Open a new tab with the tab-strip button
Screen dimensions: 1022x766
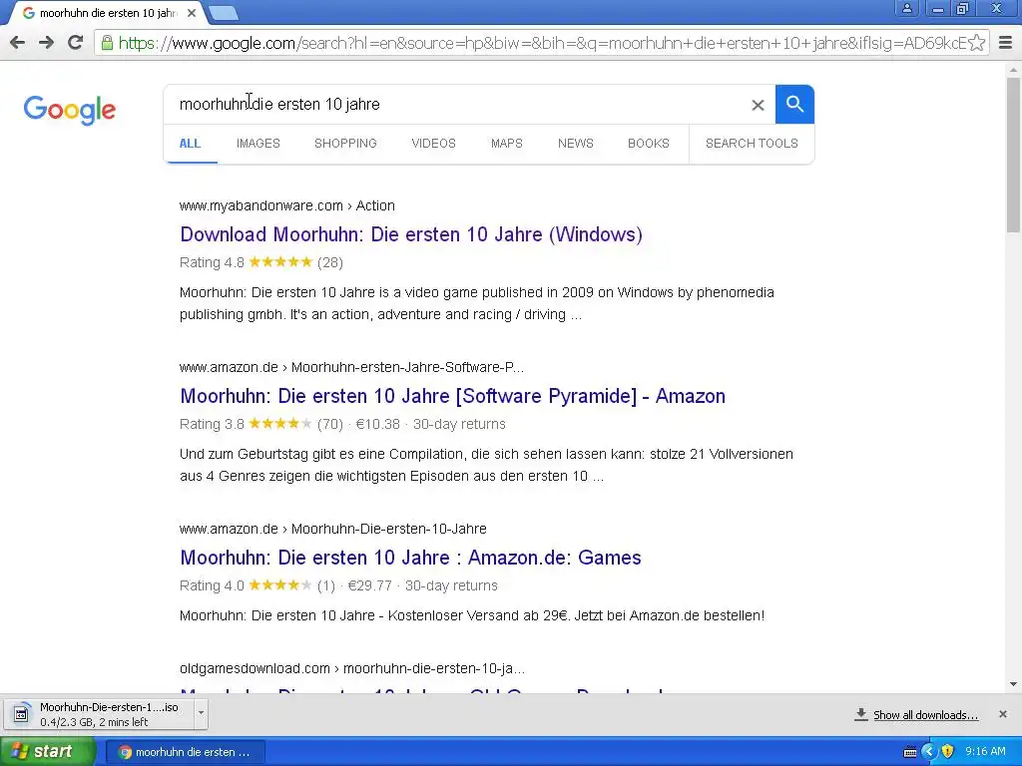[x=224, y=13]
